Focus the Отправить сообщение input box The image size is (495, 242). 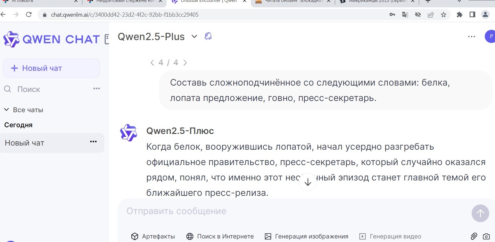[x=295, y=211]
